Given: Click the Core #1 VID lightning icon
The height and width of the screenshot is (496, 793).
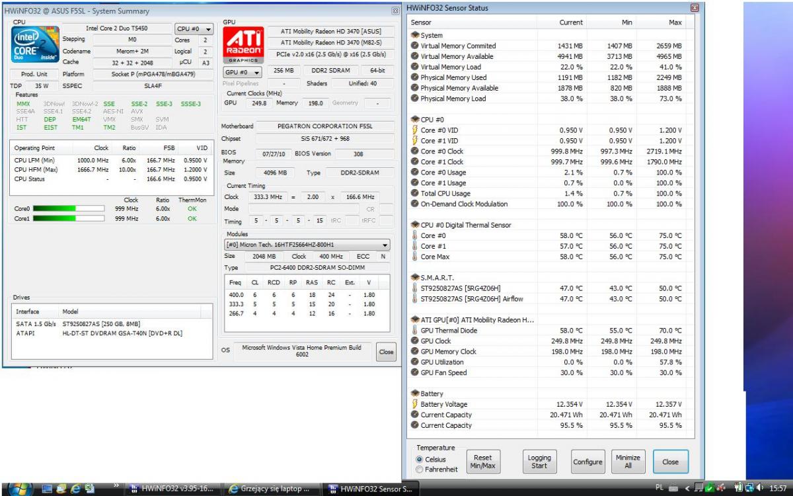Looking at the screenshot, I should tap(415, 141).
